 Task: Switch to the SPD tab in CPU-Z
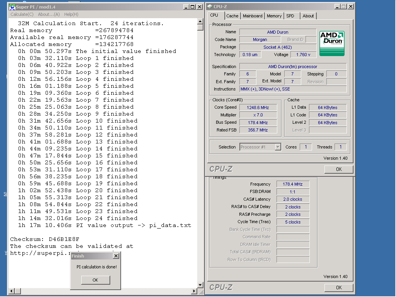tap(290, 16)
